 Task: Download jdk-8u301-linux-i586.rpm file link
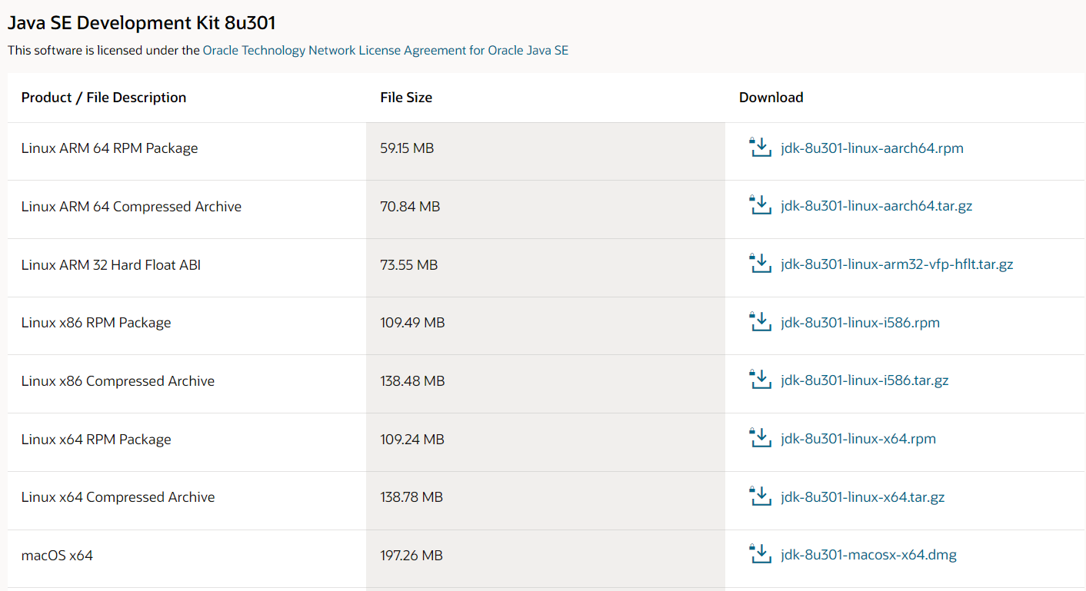(x=860, y=323)
